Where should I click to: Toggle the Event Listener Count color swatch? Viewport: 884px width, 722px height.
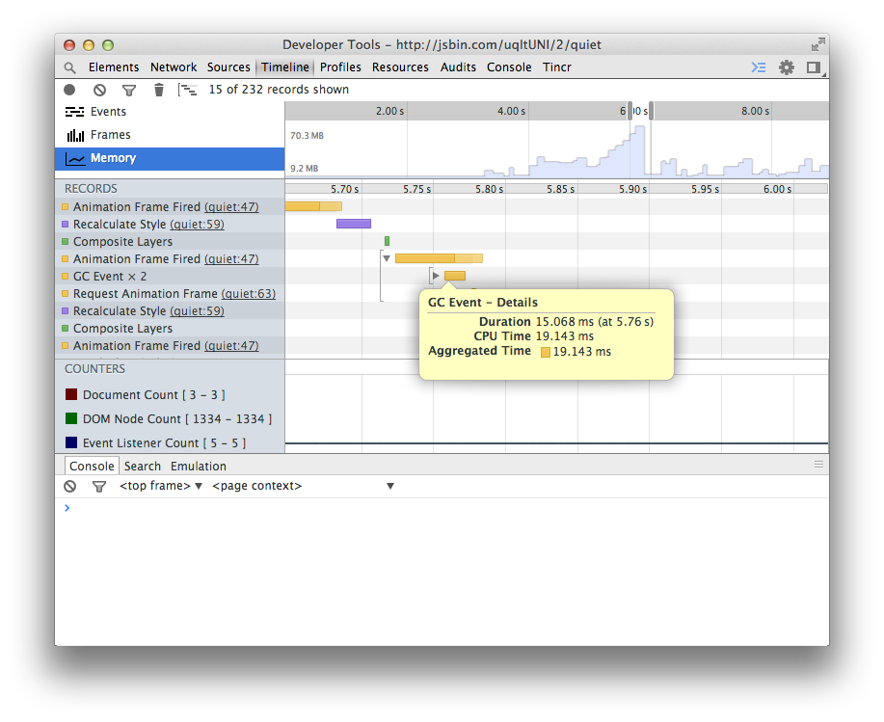tap(71, 442)
